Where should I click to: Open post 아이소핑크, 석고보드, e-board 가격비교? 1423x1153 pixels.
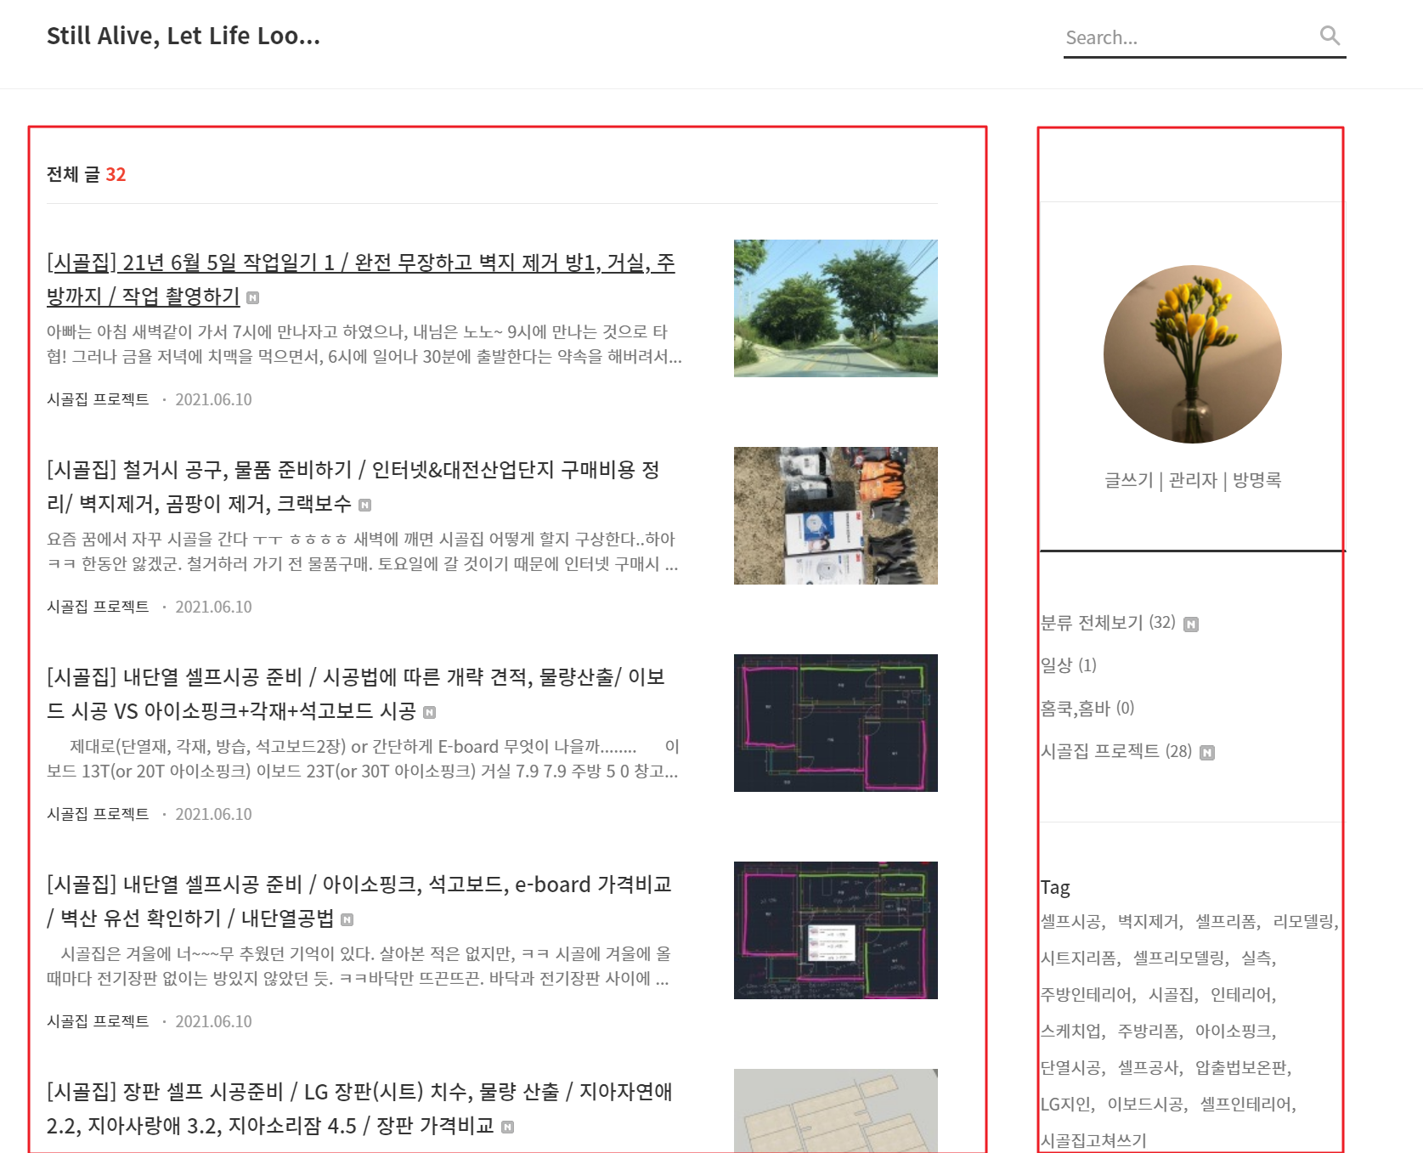[359, 901]
